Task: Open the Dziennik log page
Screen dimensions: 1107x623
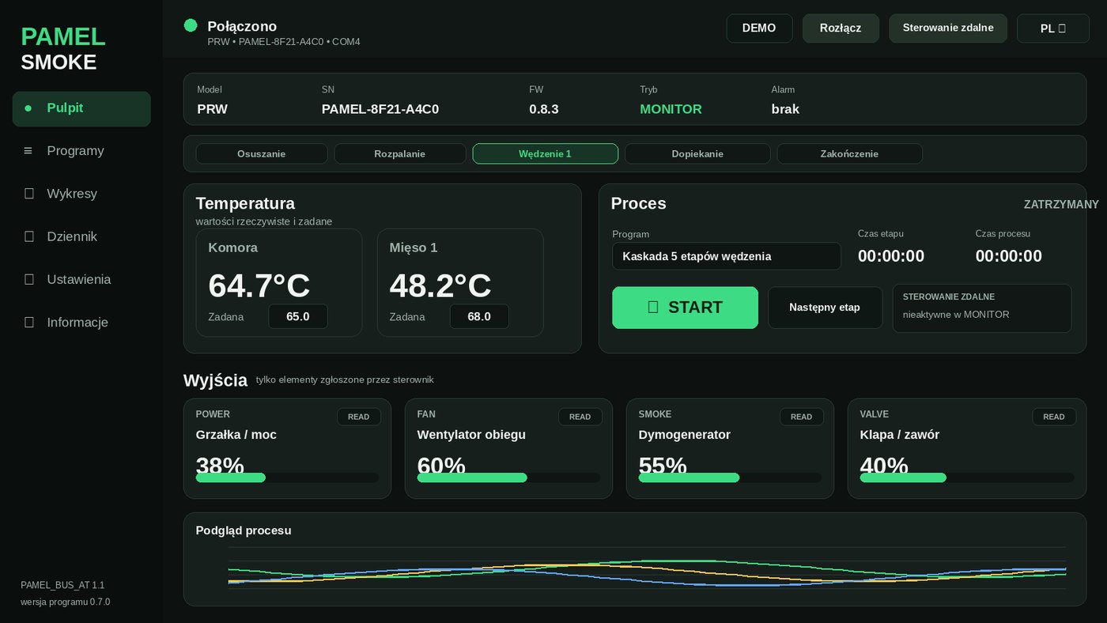Action: tap(81, 236)
